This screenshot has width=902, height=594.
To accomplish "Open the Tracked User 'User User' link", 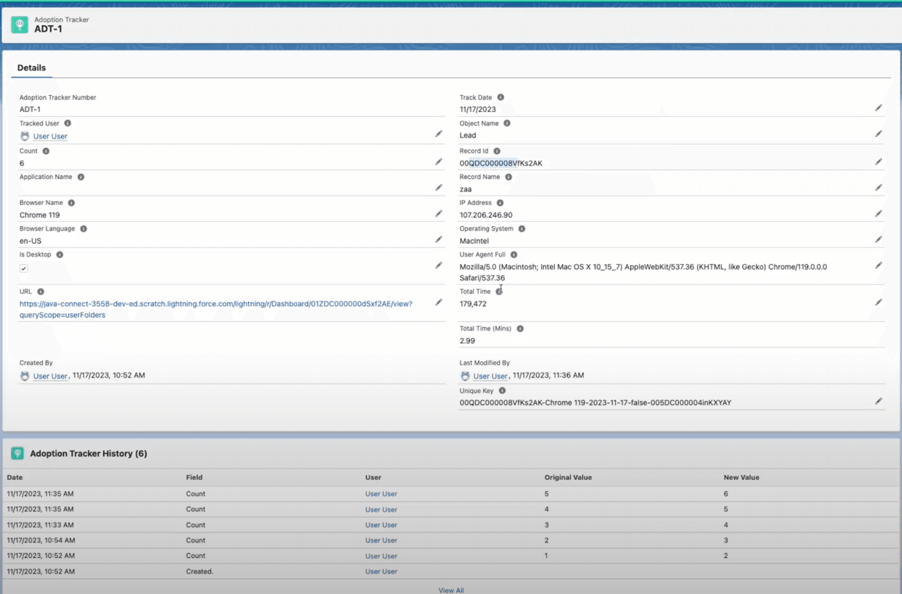I will click(x=50, y=136).
